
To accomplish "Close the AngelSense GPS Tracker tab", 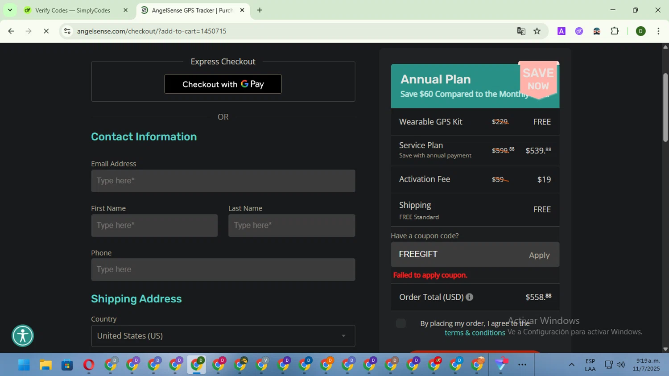I will pyautogui.click(x=242, y=10).
